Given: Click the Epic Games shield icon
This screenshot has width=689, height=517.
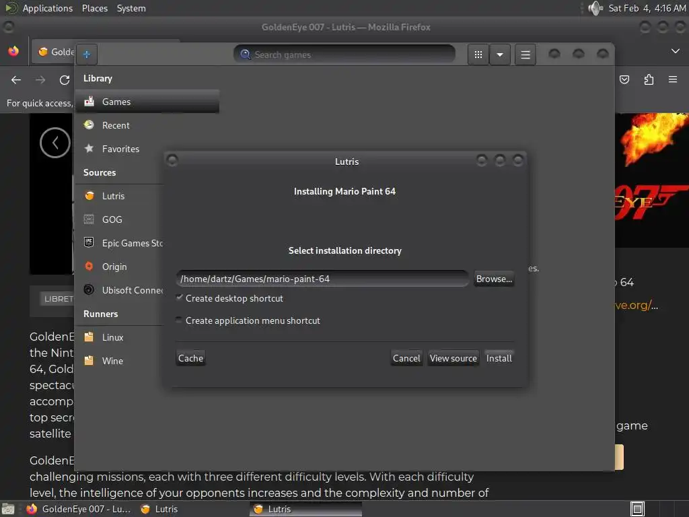Looking at the screenshot, I should click(89, 242).
